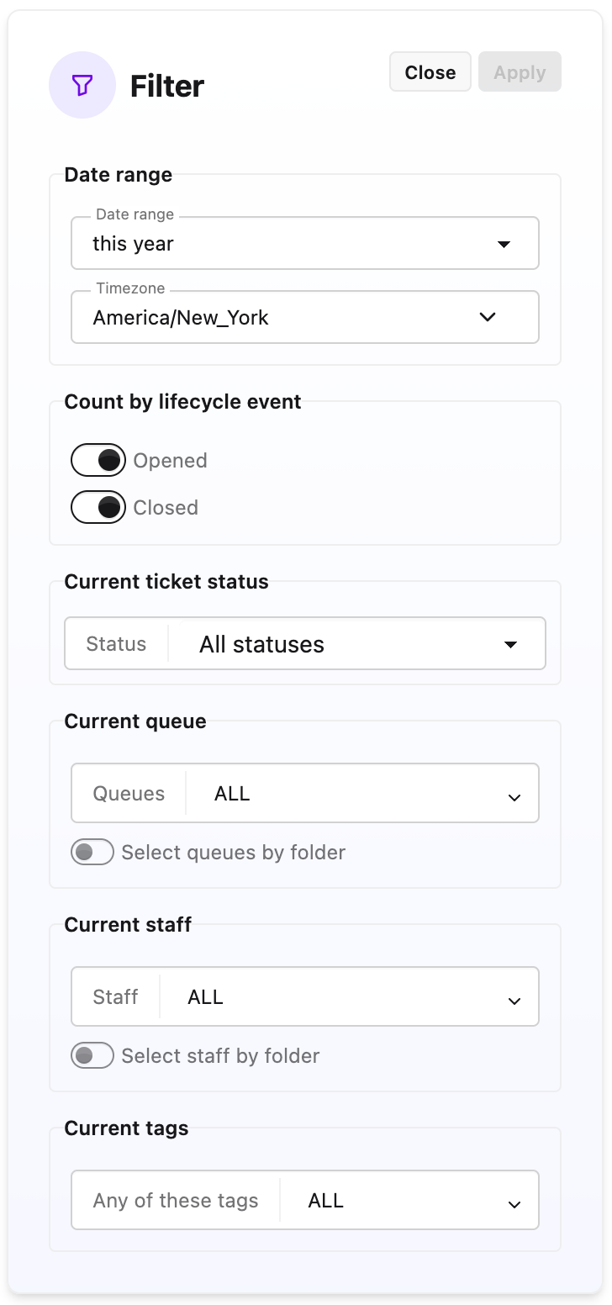Toggle the Closed lifecycle event switch
This screenshot has height=1305, width=612.
pos(98,507)
